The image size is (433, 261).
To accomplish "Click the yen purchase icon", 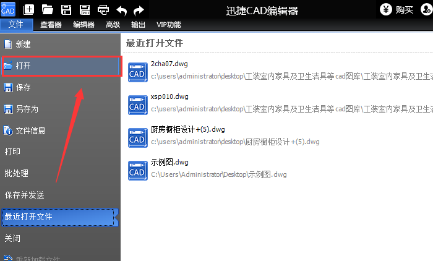I will coord(386,9).
